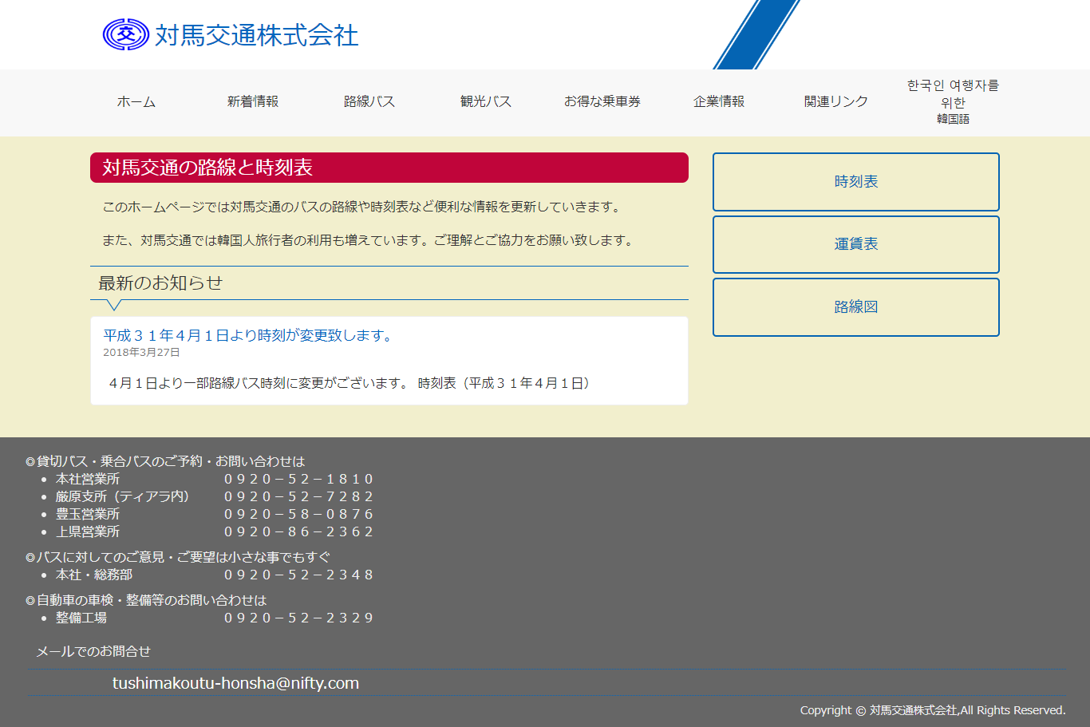This screenshot has height=727, width=1090.
Task: Click 豊玉営業所 phone number 0920-58-0876
Action: click(x=298, y=514)
